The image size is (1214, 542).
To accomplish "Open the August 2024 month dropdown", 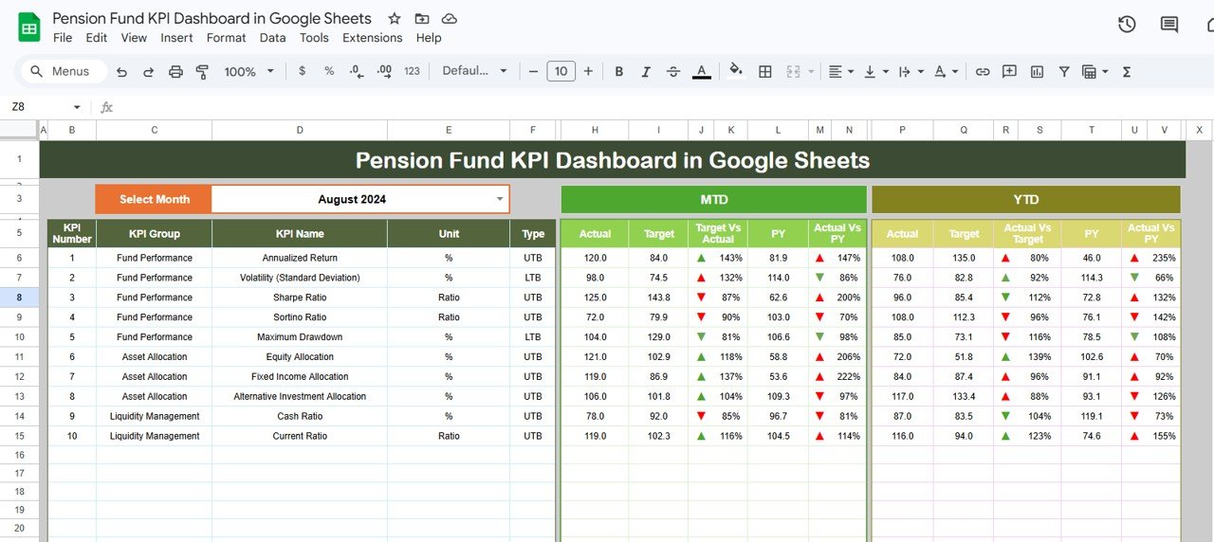I will point(500,199).
